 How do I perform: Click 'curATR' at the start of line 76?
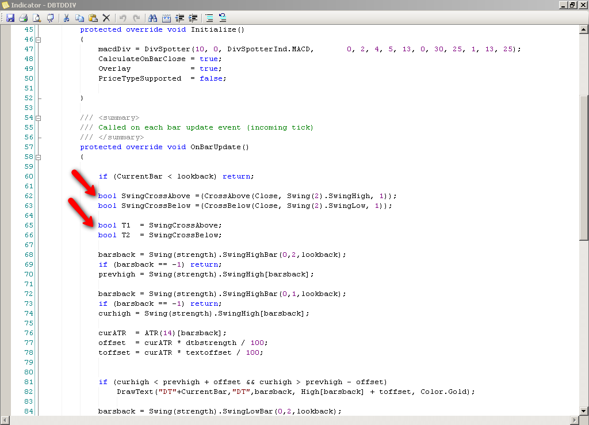click(x=112, y=332)
